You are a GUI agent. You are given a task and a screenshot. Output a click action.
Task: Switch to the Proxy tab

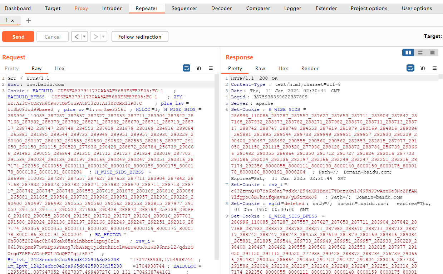click(81, 8)
